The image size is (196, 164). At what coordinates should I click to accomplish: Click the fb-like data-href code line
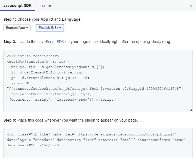(x=92, y=134)
